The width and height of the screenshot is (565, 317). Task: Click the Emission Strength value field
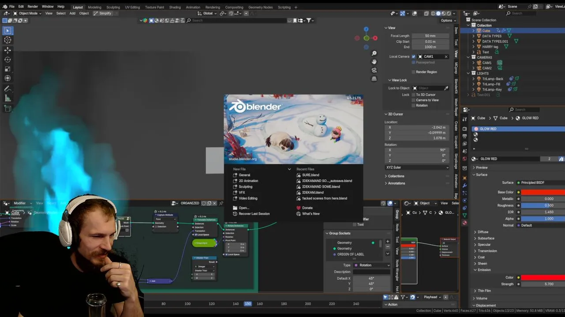tap(543, 284)
